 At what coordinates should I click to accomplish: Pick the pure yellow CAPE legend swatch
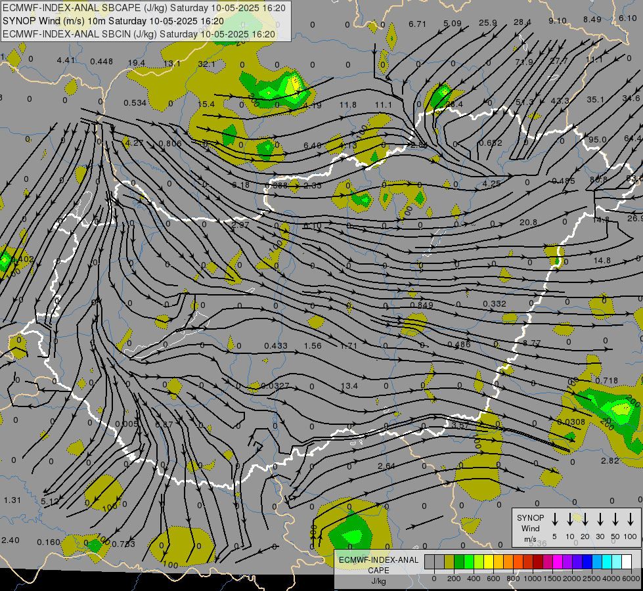pyautogui.click(x=489, y=561)
